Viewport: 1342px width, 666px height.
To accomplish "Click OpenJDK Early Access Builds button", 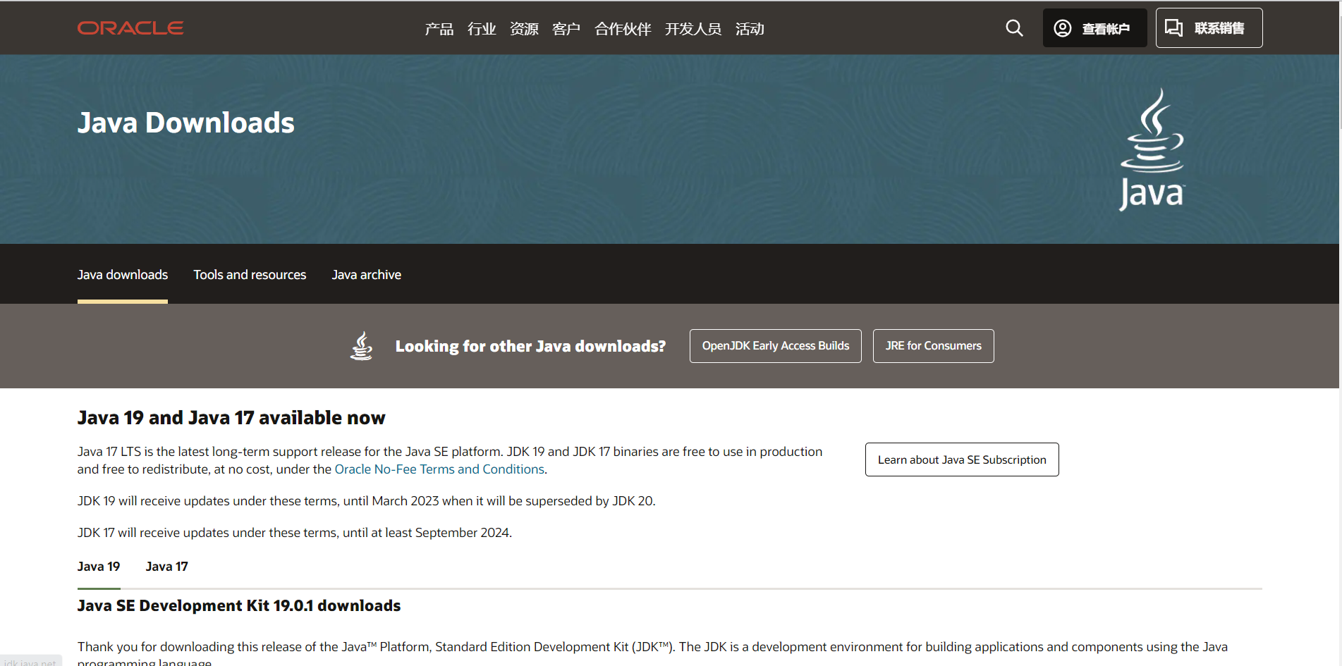I will tap(775, 346).
